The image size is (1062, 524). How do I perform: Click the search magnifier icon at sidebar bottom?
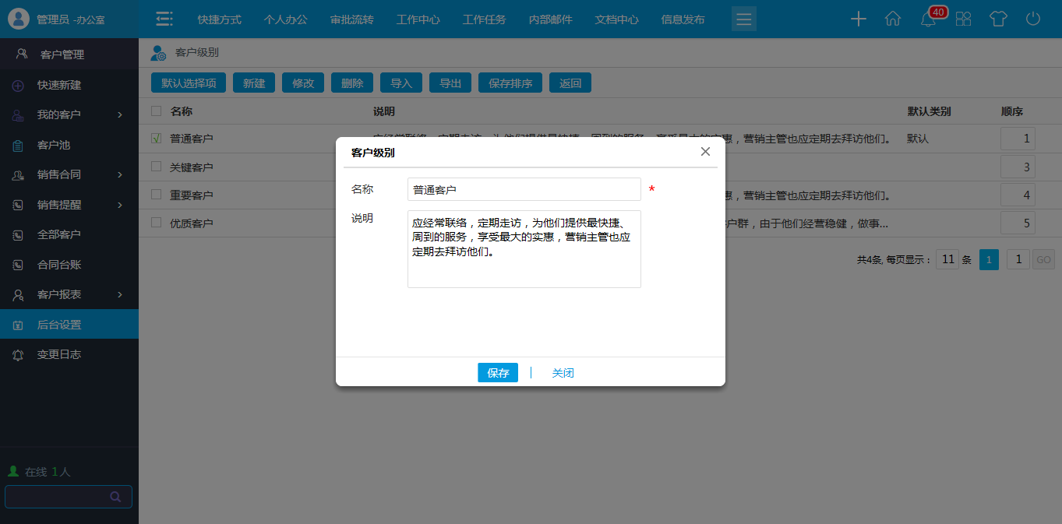[x=115, y=496]
